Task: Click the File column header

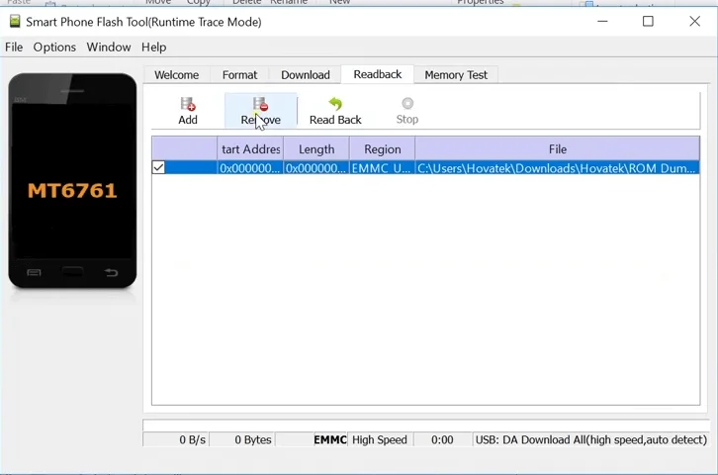Action: tap(557, 149)
